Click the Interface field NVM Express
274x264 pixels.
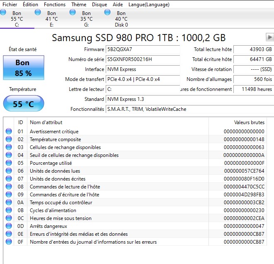143,69
